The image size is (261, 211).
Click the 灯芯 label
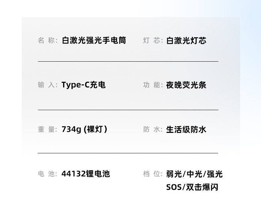tap(153, 41)
